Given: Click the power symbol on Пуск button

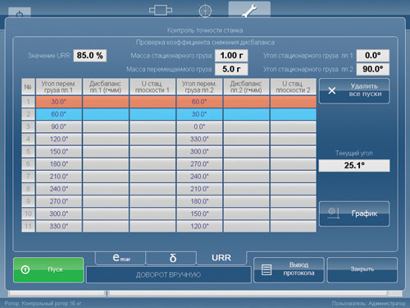Looking at the screenshot, I should 25,269.
